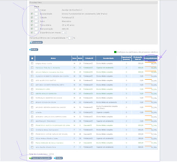Click name BRUNO SOUSA DA SILVA

pyautogui.click(x=46, y=102)
